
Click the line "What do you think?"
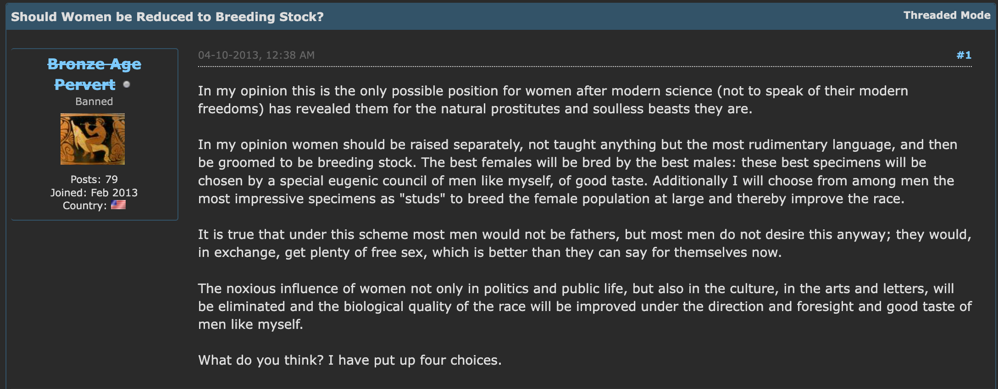coord(261,360)
